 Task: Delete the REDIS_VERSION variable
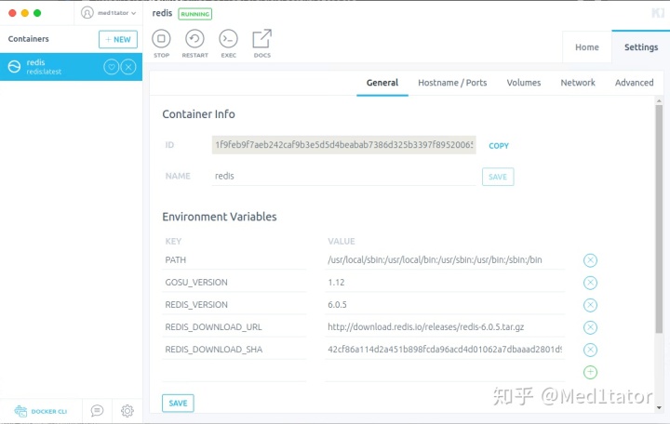point(590,305)
